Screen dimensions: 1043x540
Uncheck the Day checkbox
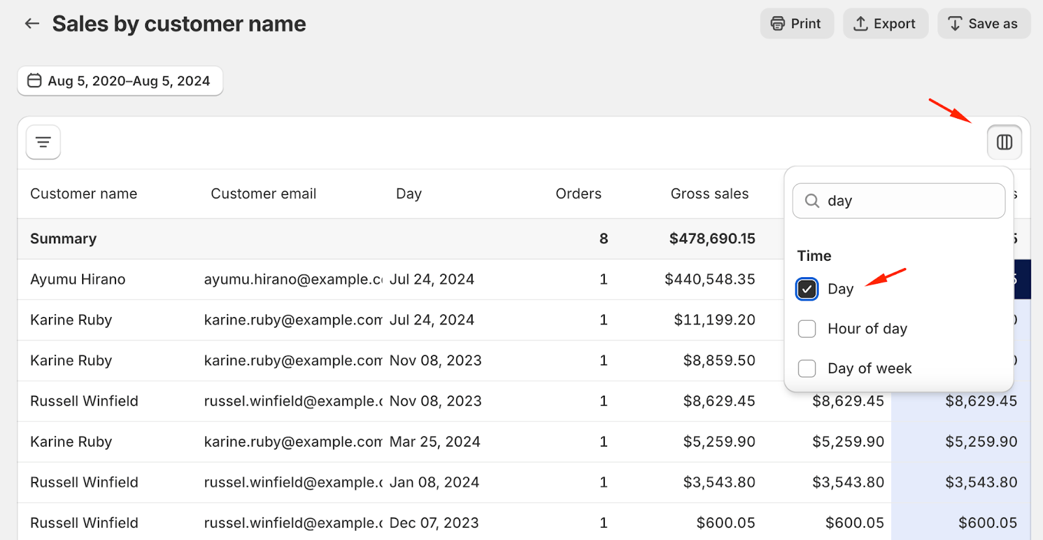(807, 289)
